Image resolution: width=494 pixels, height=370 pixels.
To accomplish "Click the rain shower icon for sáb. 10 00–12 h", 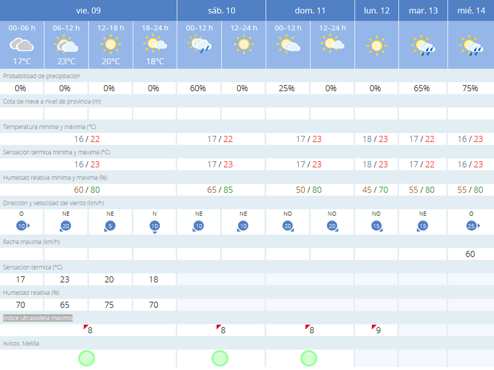I will 199,45.
